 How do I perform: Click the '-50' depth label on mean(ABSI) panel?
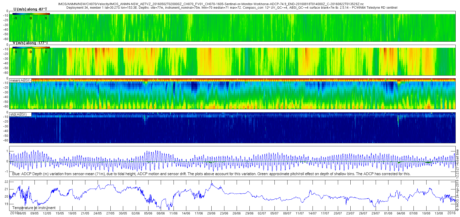[6, 102]
